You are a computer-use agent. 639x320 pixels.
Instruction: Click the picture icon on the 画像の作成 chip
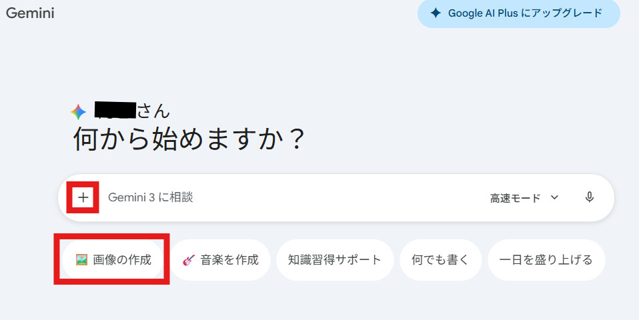pyautogui.click(x=82, y=260)
